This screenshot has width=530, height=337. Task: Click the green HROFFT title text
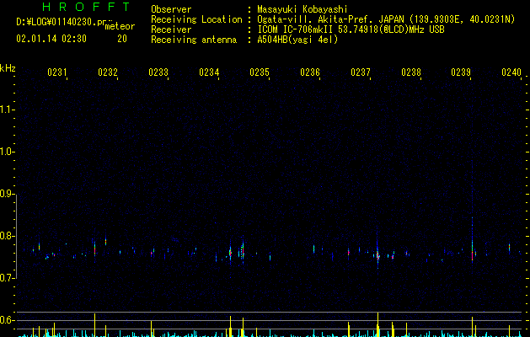point(86,7)
